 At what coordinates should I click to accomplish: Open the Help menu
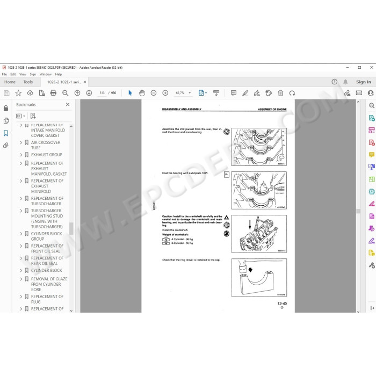point(59,74)
